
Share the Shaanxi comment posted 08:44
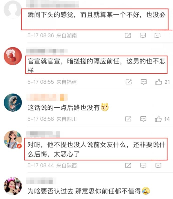click(x=128, y=165)
